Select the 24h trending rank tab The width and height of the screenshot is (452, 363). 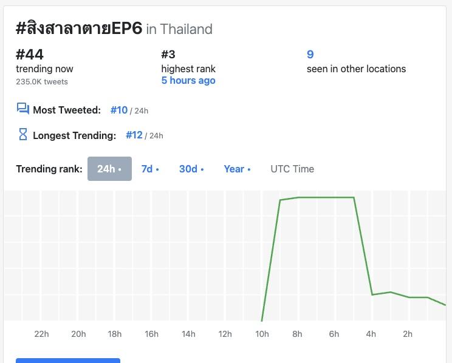coord(109,169)
